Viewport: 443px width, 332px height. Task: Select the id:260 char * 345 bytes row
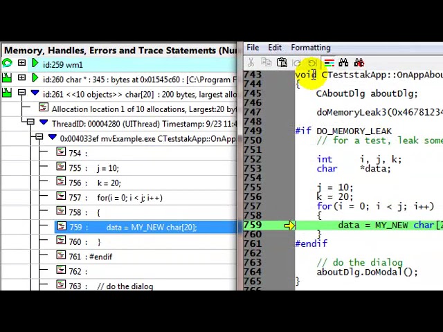(x=118, y=80)
